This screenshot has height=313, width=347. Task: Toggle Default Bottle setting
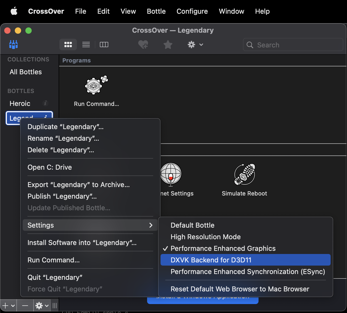click(x=246, y=225)
